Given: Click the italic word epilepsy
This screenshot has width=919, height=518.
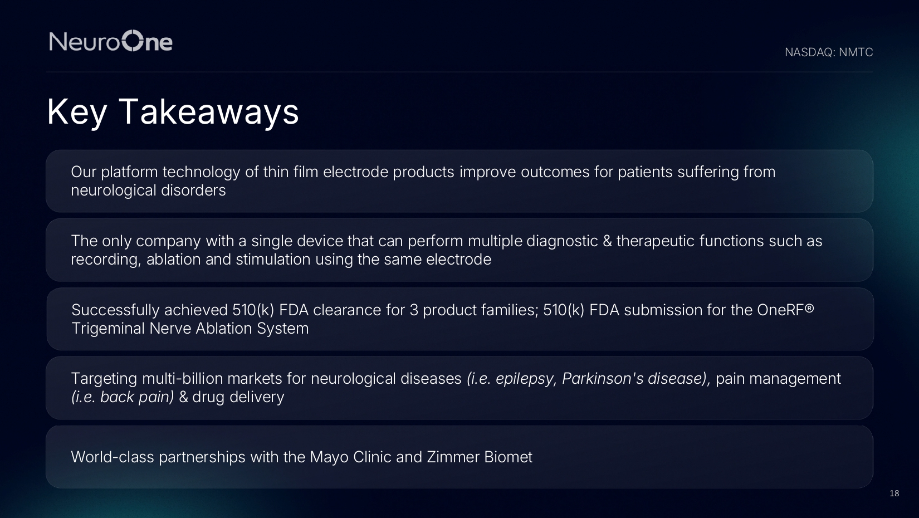Looking at the screenshot, I should 524,379.
